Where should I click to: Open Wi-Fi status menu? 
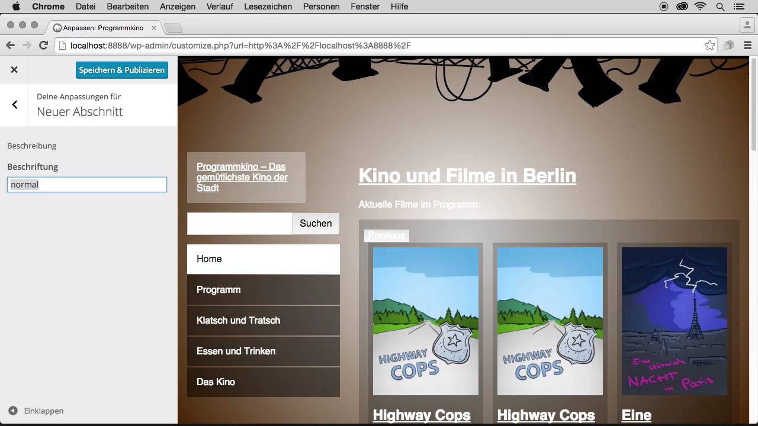701,7
